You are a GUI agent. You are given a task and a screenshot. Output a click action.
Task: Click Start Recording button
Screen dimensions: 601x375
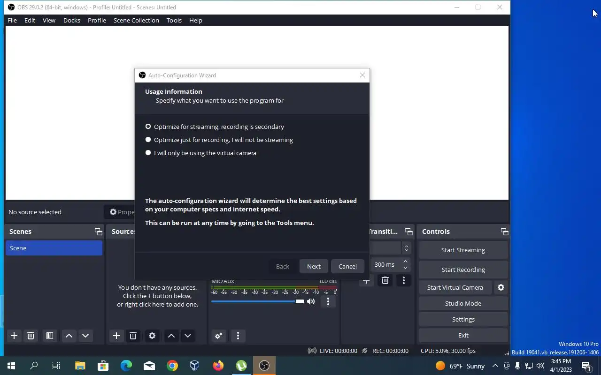(x=463, y=270)
